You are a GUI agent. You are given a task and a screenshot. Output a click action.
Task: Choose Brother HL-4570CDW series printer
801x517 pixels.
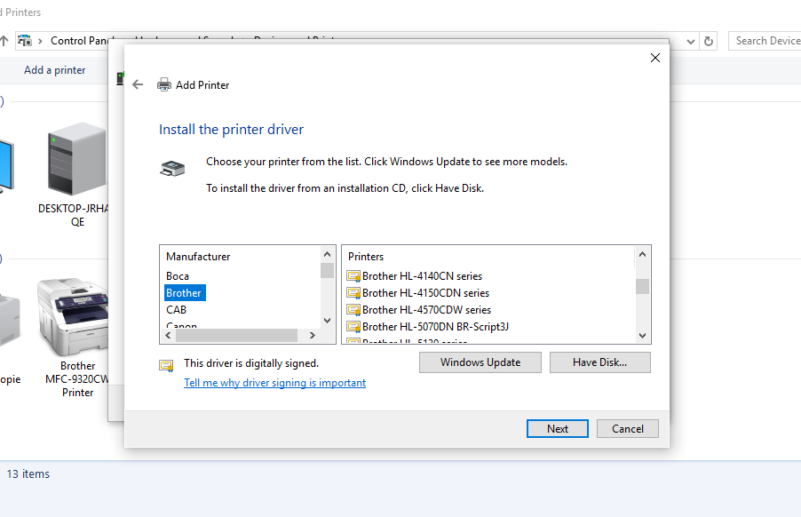tap(426, 310)
